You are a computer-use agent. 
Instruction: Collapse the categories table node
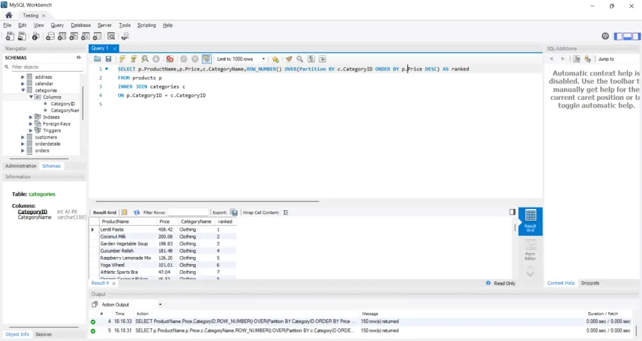pyautogui.click(x=23, y=90)
